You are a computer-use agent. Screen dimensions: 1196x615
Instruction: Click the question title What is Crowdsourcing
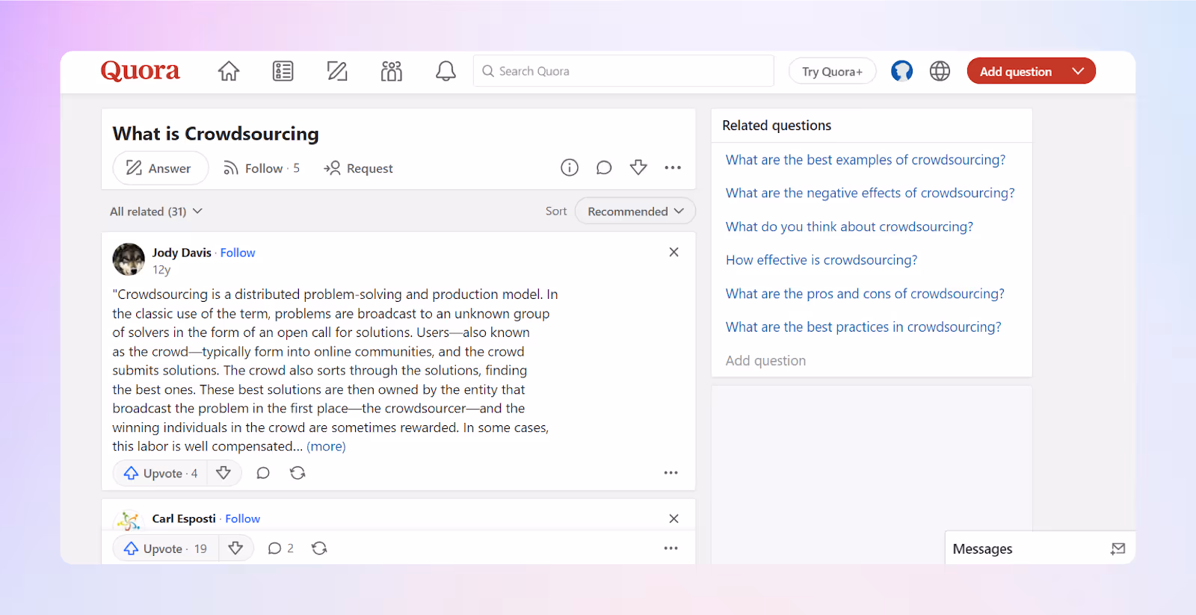click(215, 134)
